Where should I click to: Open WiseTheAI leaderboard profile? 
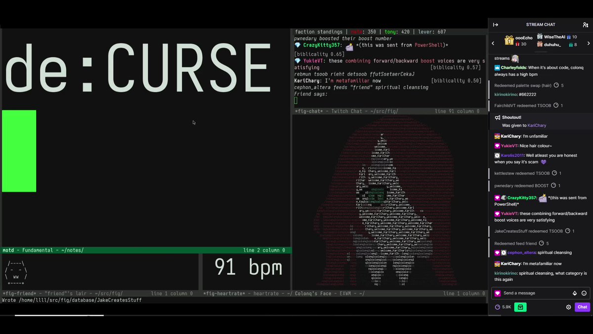554,37
